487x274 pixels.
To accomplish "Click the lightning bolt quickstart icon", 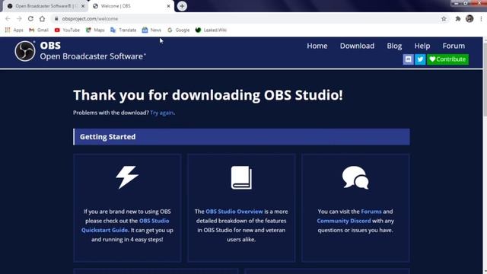I will 127,177.
